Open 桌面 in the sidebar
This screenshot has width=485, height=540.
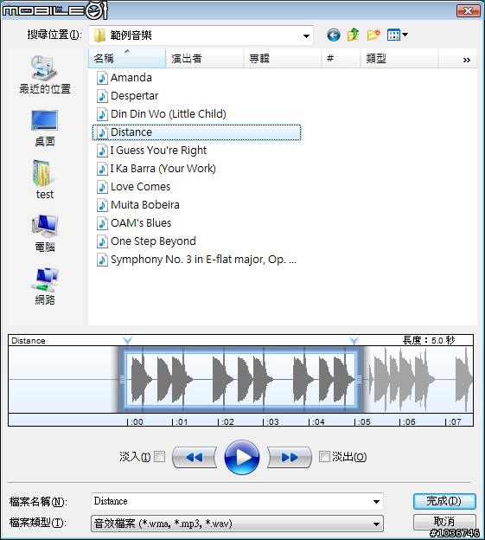45,128
